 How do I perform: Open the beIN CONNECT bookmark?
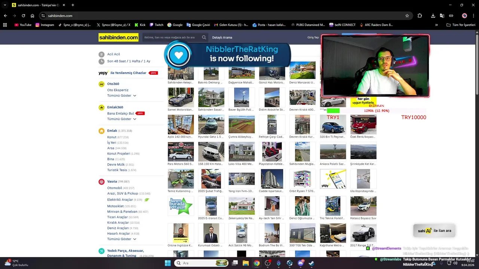tap(342, 25)
